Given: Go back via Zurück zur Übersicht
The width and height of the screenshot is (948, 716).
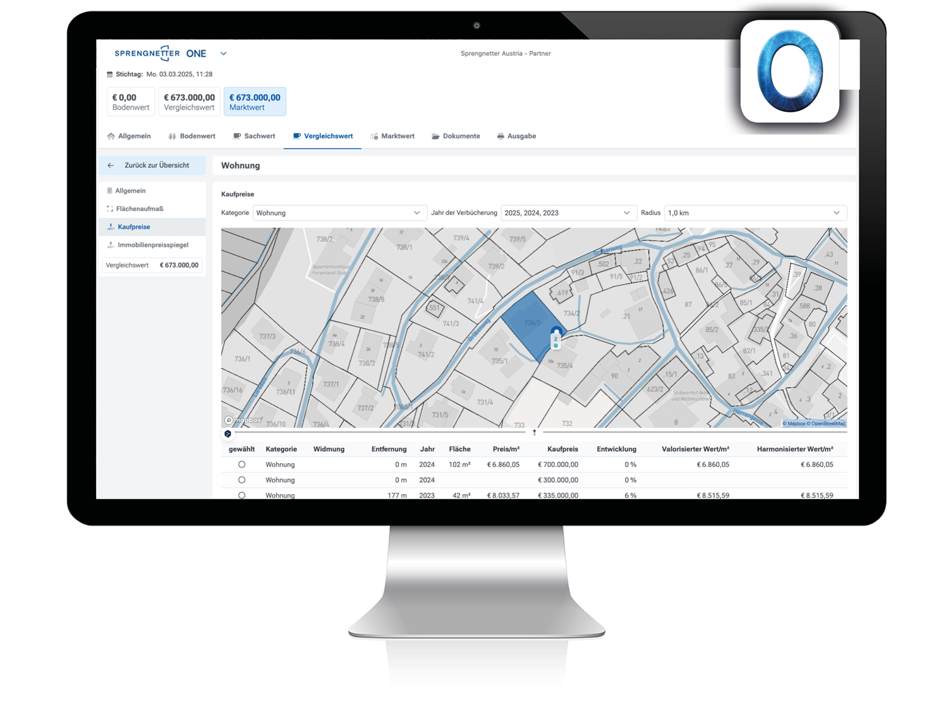Looking at the screenshot, I should pyautogui.click(x=156, y=166).
